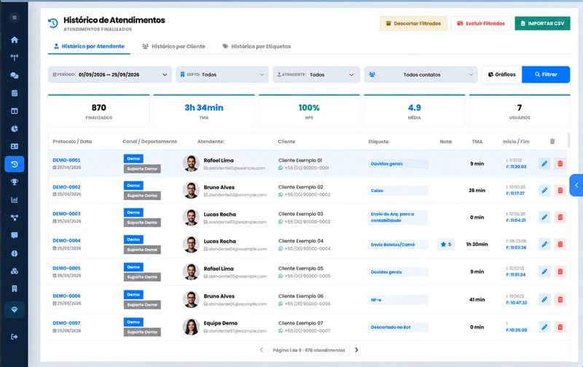Open the diamond premium sidebar icon

14,309
